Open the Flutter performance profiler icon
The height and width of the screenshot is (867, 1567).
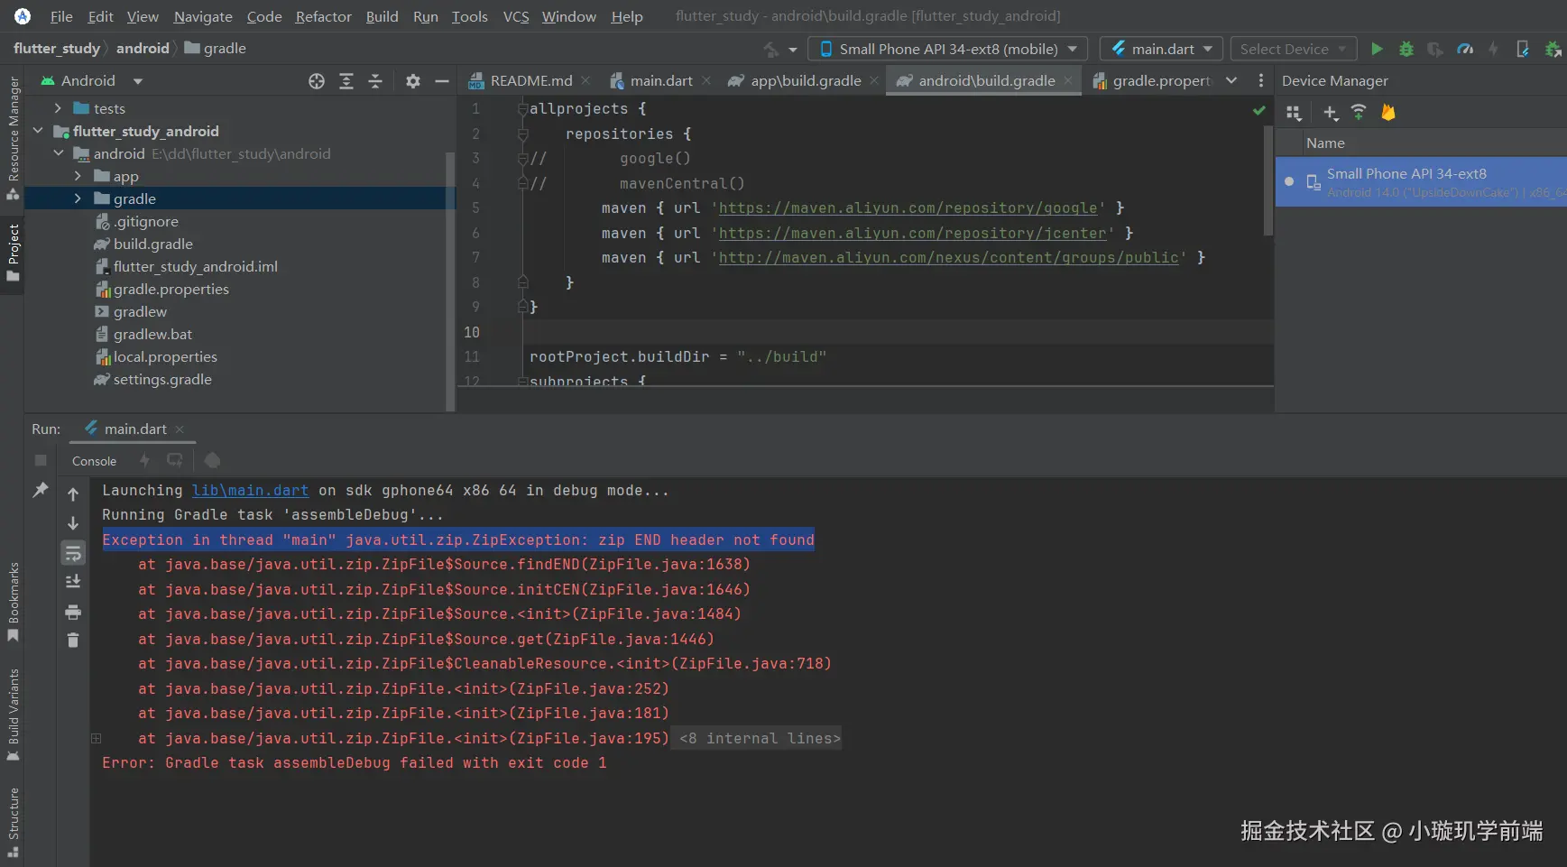[1465, 49]
